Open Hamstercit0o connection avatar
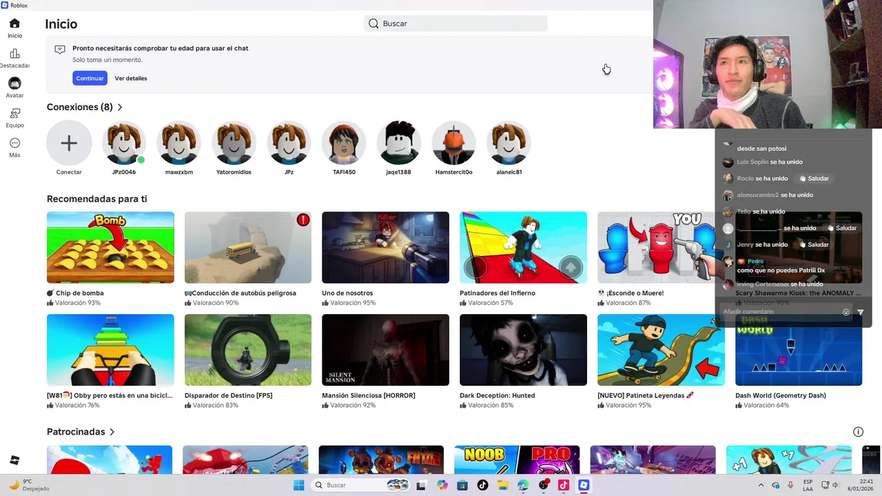 coord(453,143)
